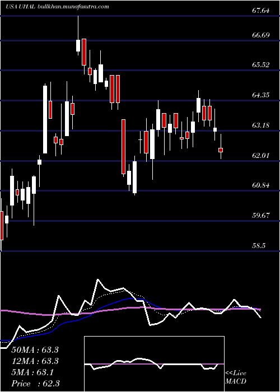The image size is (280, 392).
Task: Click the '5MA : 63.1' reading
Action: (32, 372)
